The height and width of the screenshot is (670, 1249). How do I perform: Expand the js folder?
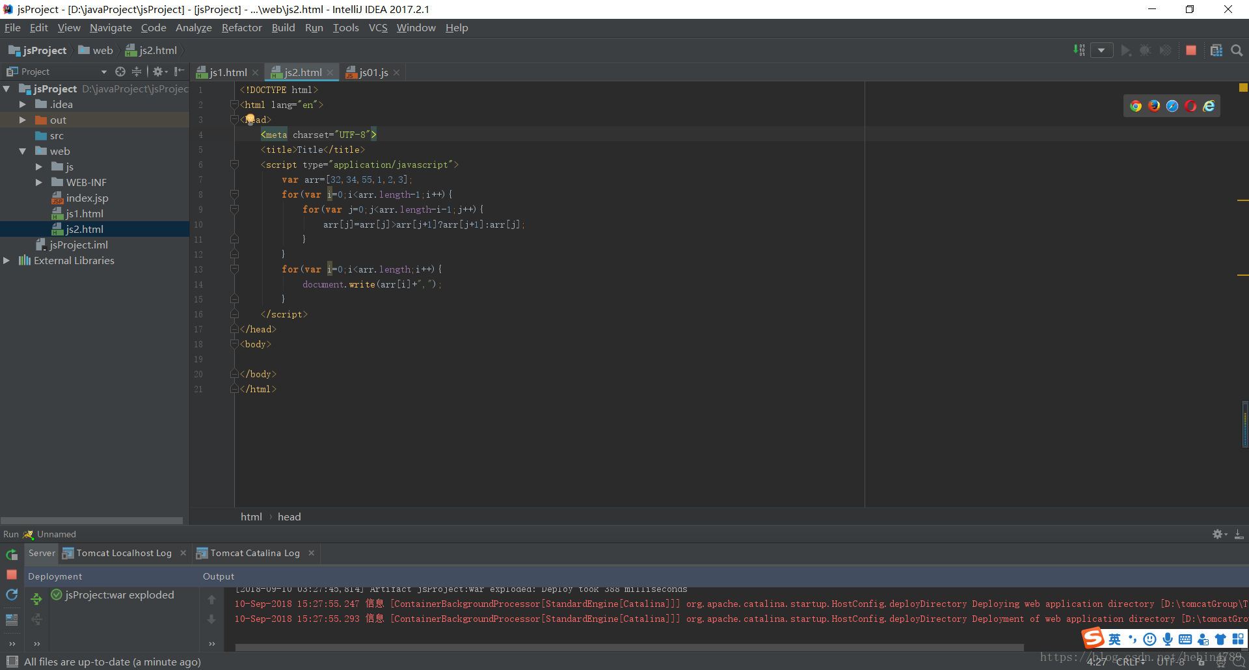coord(39,167)
